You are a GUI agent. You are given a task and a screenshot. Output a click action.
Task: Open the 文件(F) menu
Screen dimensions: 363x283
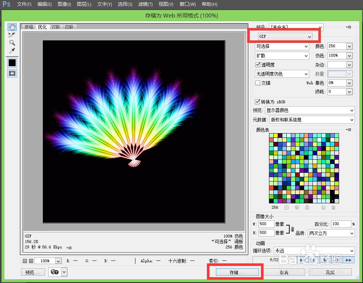24,4
